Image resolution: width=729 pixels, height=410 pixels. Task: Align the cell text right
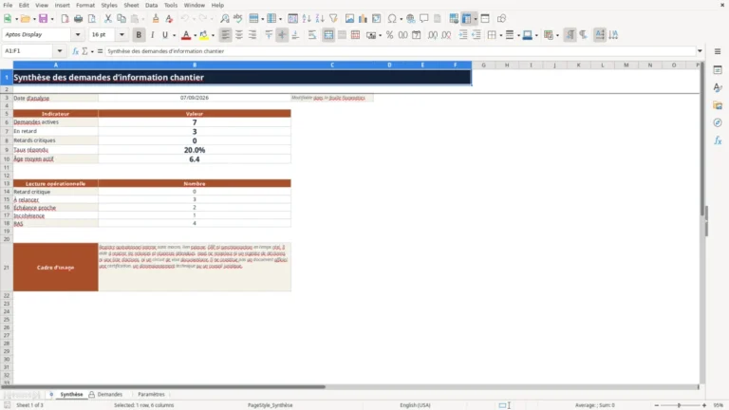252,35
